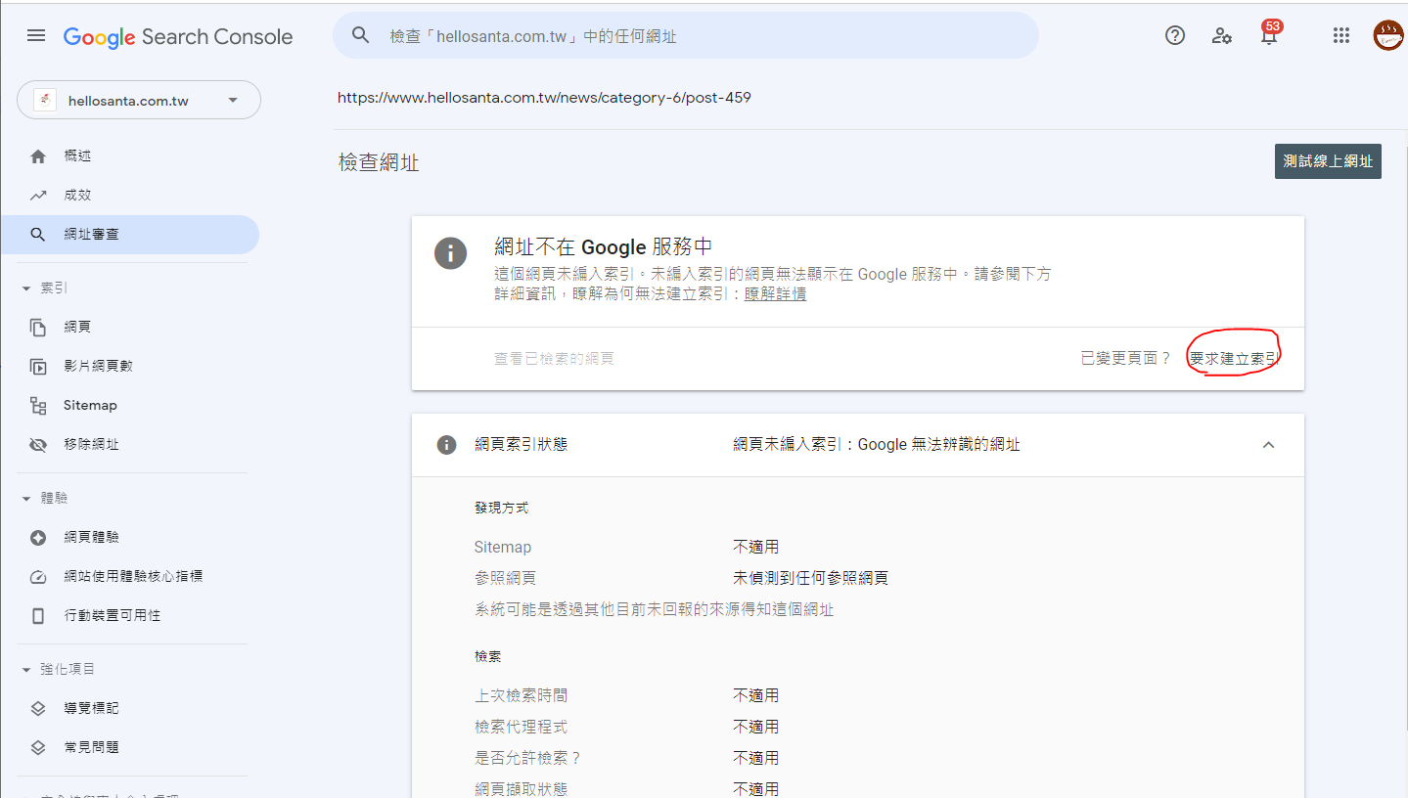Click the 發現方式 section label
Viewport: 1408px width, 798px height.
[x=502, y=509]
